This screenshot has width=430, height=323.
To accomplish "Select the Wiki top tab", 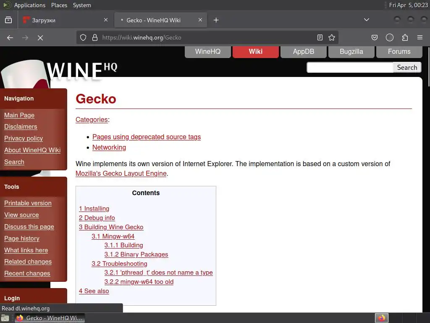I will pos(256,52).
